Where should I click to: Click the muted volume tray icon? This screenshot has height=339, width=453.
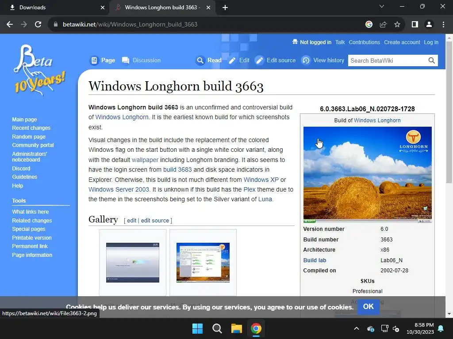(396, 328)
